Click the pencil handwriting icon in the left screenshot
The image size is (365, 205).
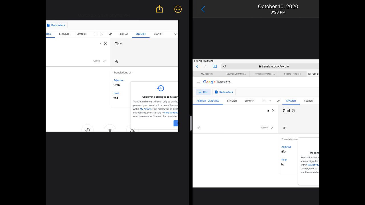(x=104, y=61)
